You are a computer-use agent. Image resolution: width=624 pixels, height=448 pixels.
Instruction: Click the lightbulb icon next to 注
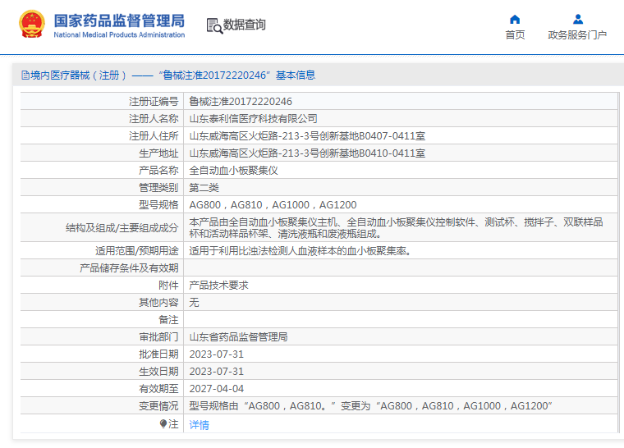(163, 423)
